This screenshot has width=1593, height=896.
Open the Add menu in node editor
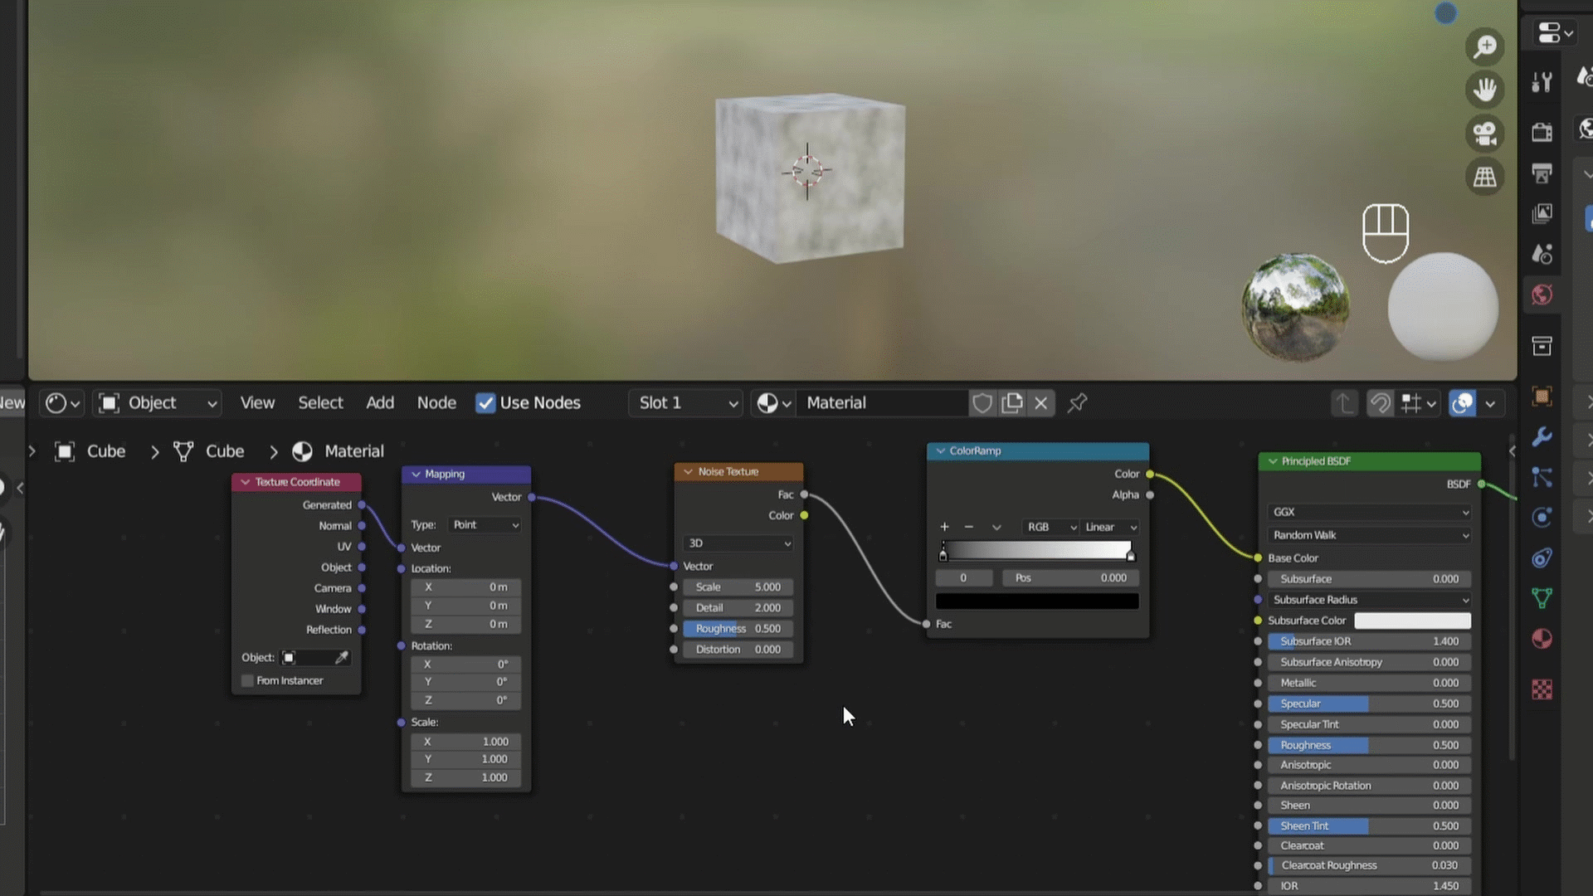pos(380,403)
